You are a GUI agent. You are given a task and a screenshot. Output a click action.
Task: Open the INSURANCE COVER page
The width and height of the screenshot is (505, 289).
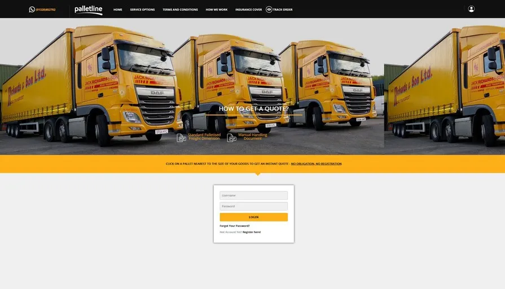[x=248, y=10]
